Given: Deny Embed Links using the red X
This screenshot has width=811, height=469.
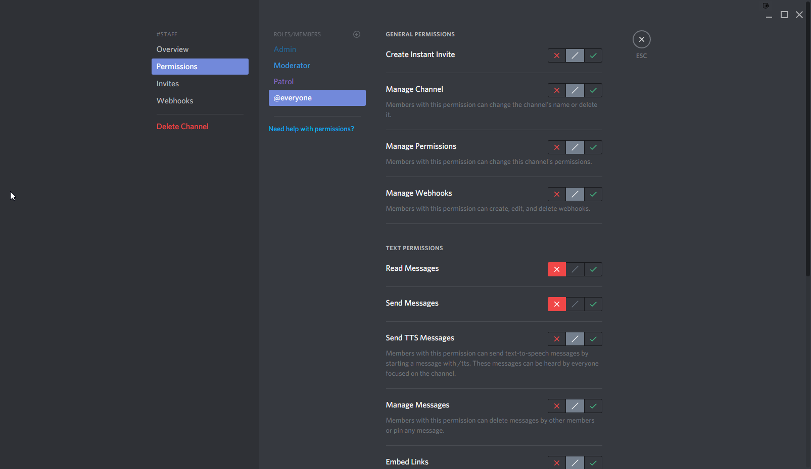Looking at the screenshot, I should [556, 462].
